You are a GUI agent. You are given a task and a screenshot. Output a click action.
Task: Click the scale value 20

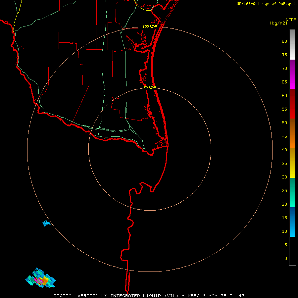(x=284, y=204)
